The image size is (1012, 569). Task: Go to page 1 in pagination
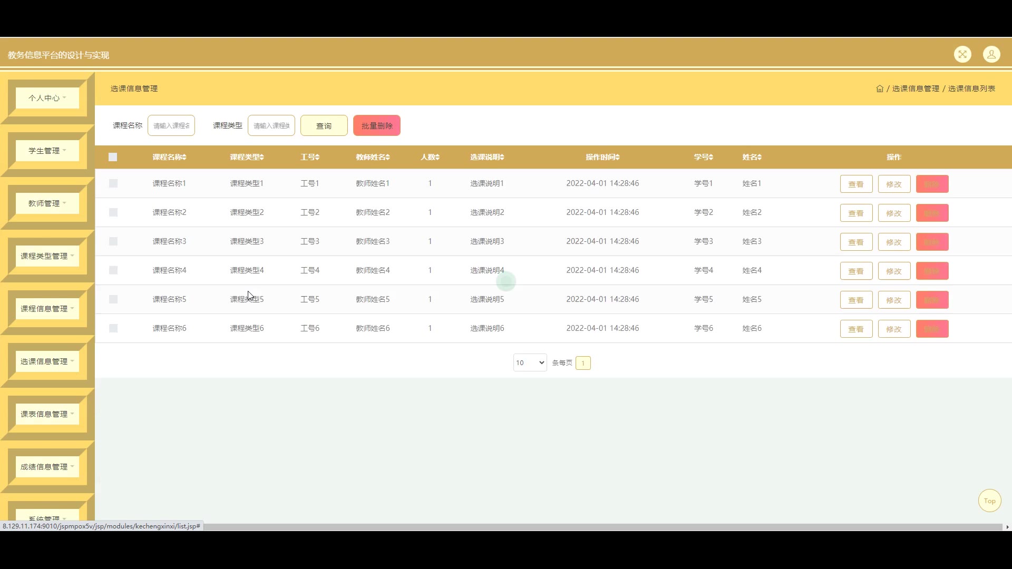tap(583, 363)
